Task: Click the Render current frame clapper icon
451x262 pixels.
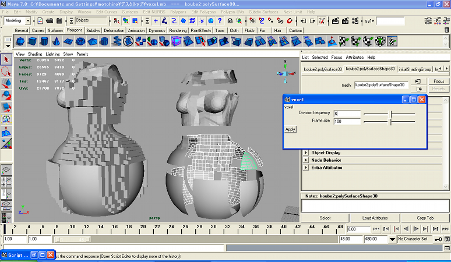Action: tap(336, 21)
